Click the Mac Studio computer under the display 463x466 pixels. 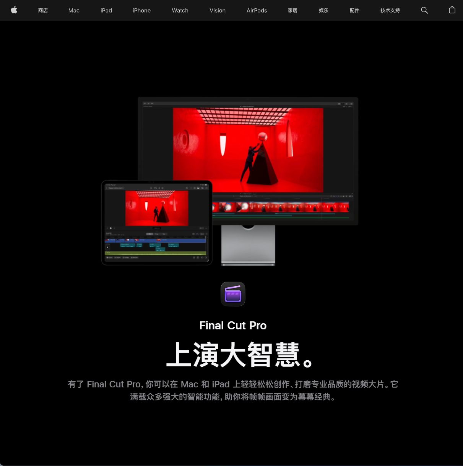tap(248, 245)
